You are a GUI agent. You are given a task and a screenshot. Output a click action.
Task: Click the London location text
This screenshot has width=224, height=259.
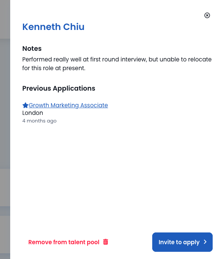(x=32, y=113)
